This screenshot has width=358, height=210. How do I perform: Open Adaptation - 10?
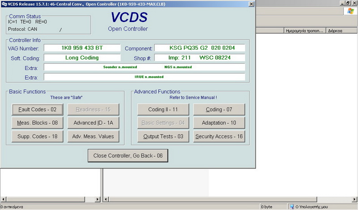(x=219, y=123)
